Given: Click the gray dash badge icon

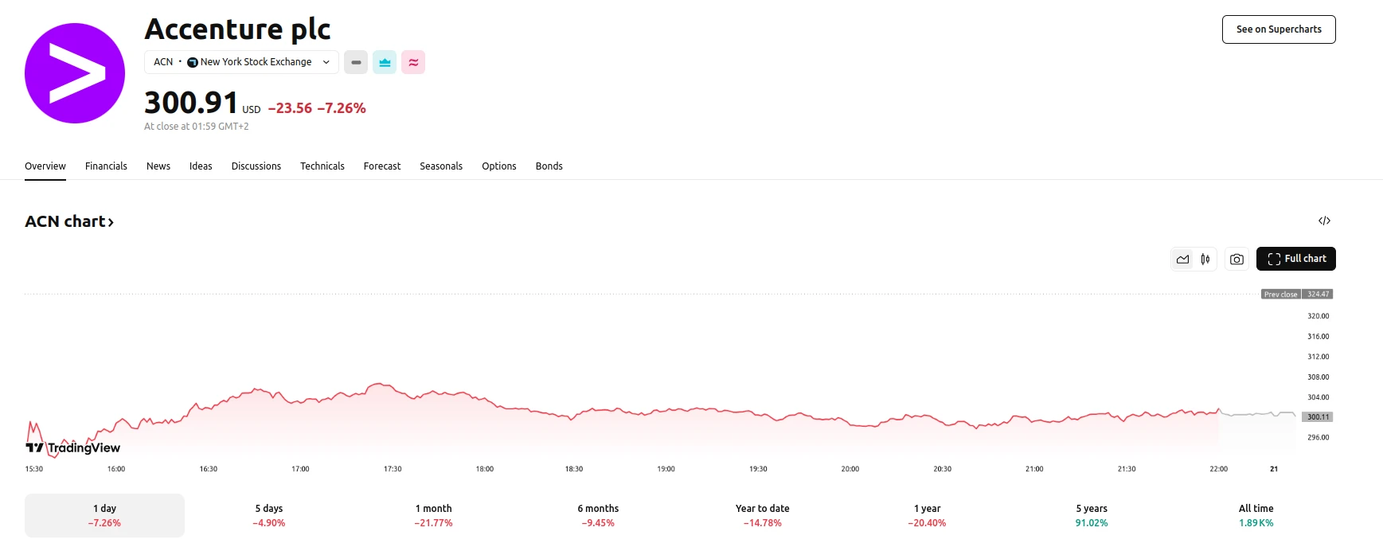Looking at the screenshot, I should 356,62.
